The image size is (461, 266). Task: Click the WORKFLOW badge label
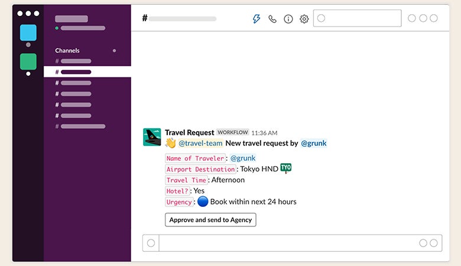point(232,132)
